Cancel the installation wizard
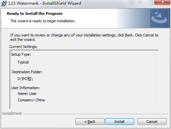 pyautogui.click(x=152, y=122)
